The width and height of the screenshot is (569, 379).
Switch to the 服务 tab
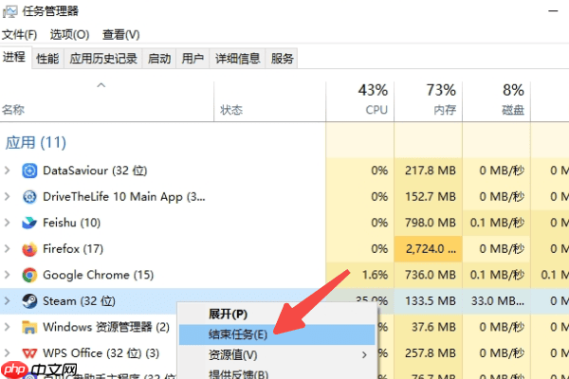(x=282, y=59)
